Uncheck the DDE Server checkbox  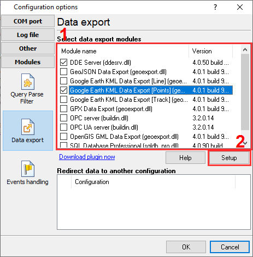click(x=63, y=63)
